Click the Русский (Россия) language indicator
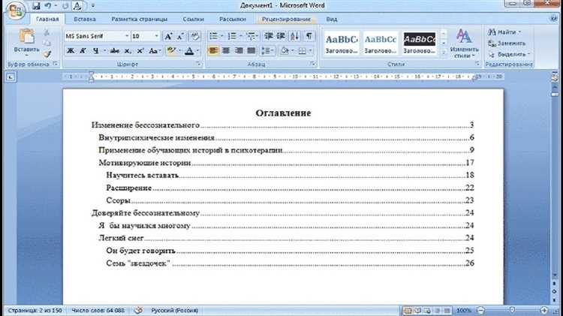Image resolution: width=563 pixels, height=316 pixels. (174, 310)
